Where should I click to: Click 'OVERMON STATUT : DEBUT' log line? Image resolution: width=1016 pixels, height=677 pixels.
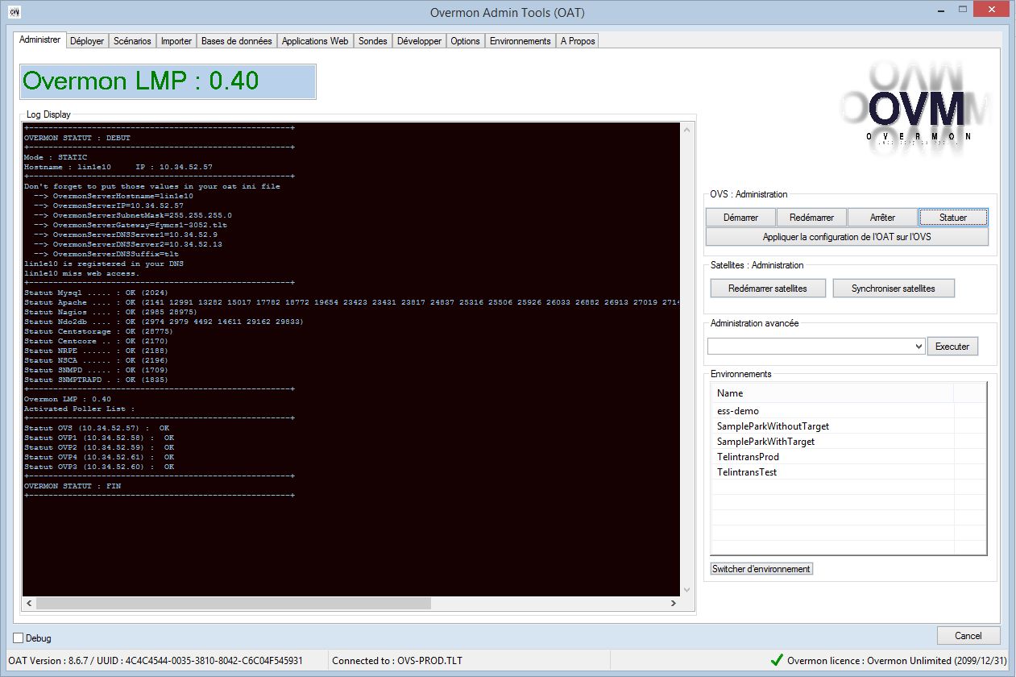(x=77, y=138)
